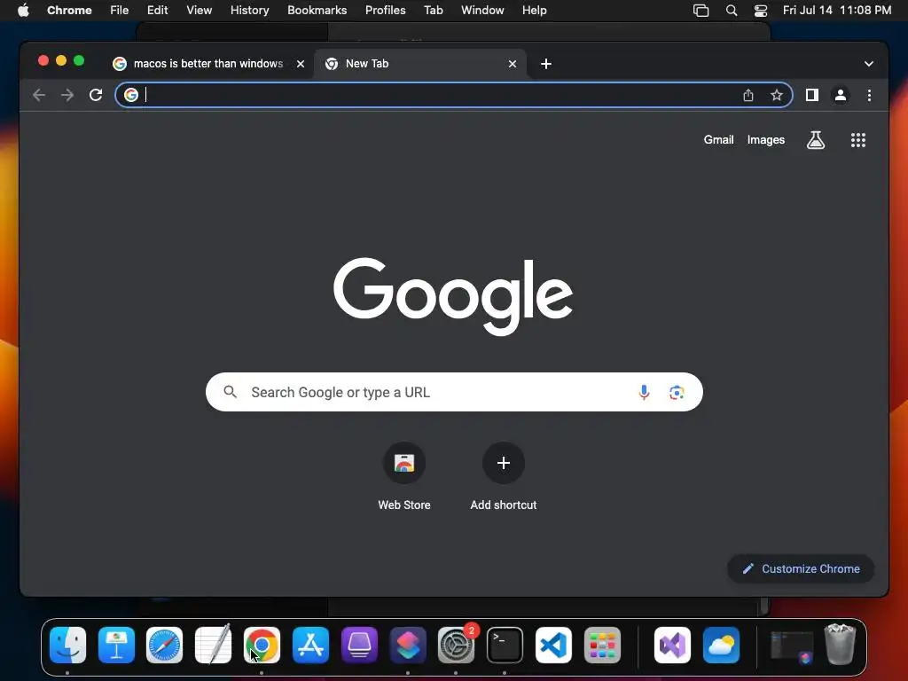Viewport: 908px width, 681px height.
Task: Open Launchpad from the Dock
Action: click(x=602, y=646)
